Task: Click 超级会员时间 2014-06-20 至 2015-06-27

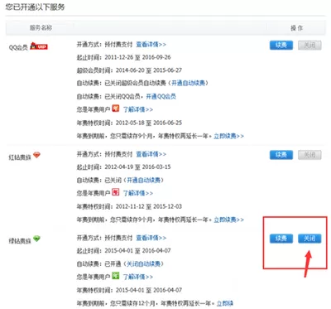Action: point(129,70)
